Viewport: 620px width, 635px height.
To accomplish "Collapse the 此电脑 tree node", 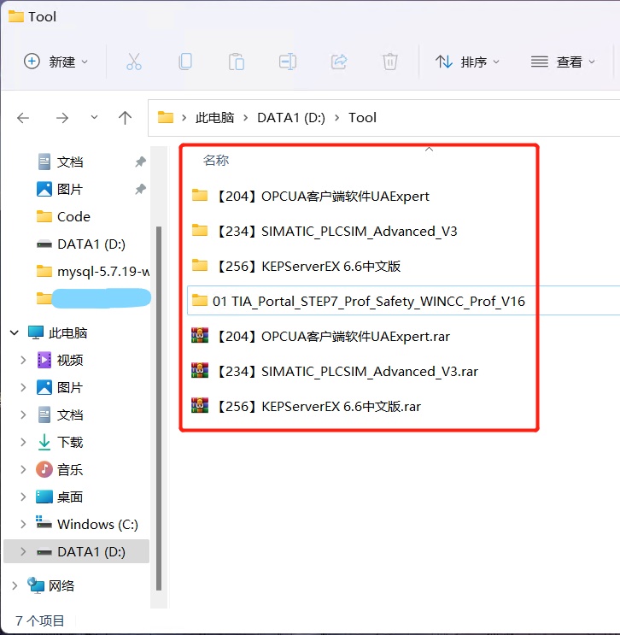I will [15, 333].
